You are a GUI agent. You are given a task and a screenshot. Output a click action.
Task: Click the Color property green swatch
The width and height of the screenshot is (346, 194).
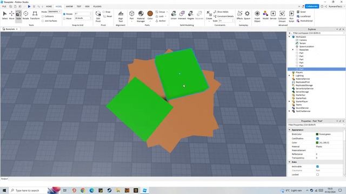pos(317,142)
